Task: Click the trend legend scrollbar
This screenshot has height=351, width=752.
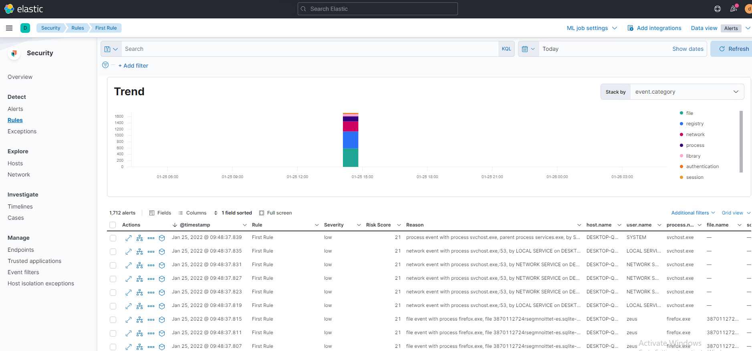Action: click(x=741, y=141)
